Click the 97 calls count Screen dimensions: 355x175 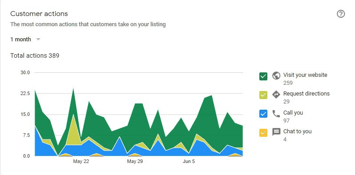286,121
